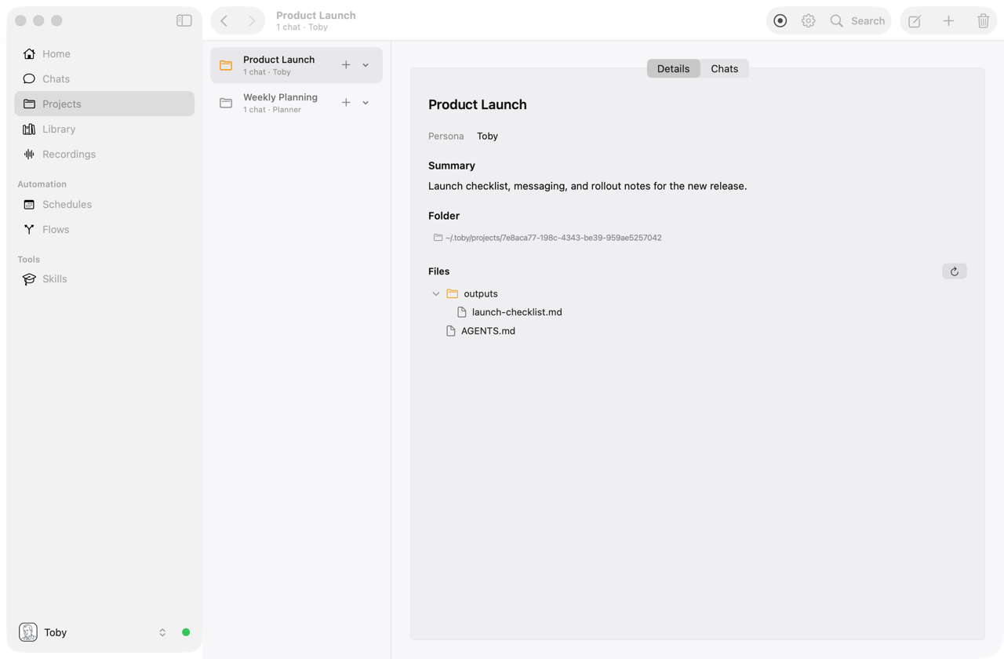The height and width of the screenshot is (659, 1004).
Task: Open the project folder path link
Action: pyautogui.click(x=547, y=238)
